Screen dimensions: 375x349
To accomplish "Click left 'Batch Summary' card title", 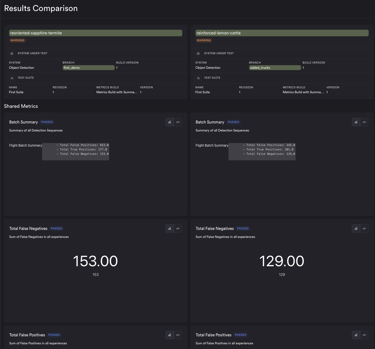I will (x=24, y=122).
